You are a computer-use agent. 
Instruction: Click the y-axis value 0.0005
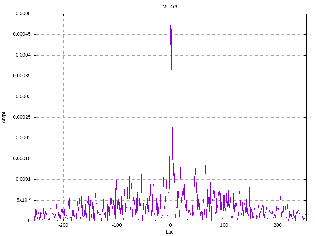click(x=23, y=14)
